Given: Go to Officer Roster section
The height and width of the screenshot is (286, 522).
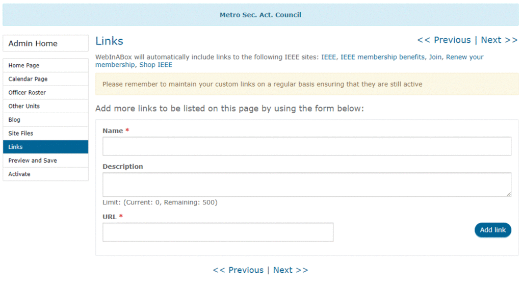Looking at the screenshot, I should coord(45,93).
